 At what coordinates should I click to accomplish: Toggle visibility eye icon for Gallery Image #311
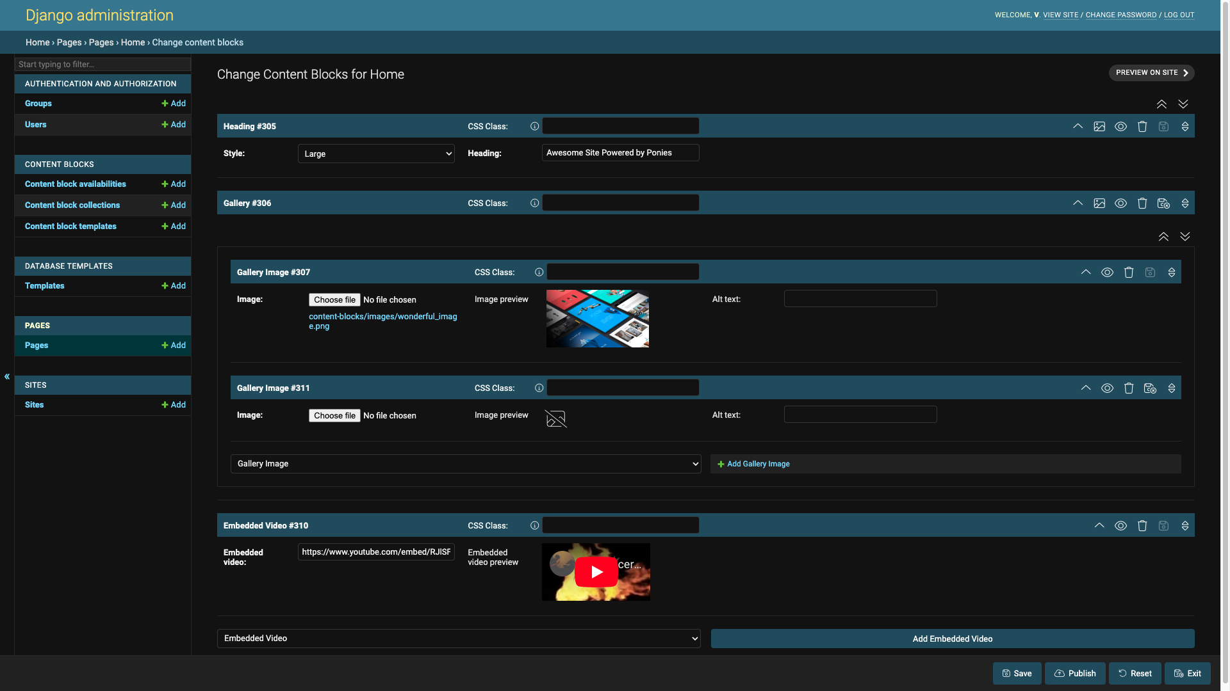pos(1106,388)
